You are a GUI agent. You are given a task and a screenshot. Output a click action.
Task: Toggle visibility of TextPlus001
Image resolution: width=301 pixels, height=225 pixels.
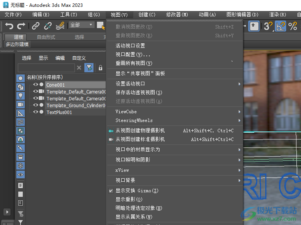[x=36, y=112]
